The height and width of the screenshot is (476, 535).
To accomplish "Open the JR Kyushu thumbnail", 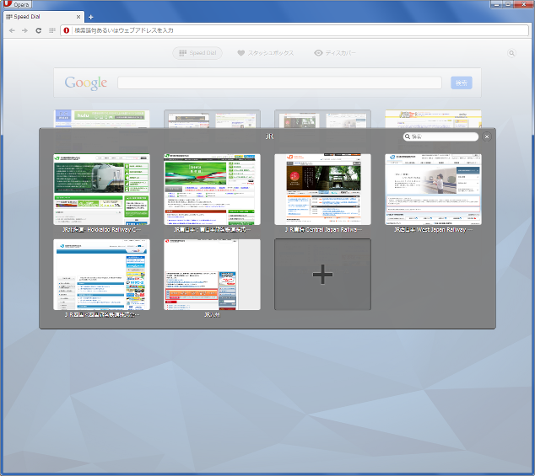I will pyautogui.click(x=212, y=275).
